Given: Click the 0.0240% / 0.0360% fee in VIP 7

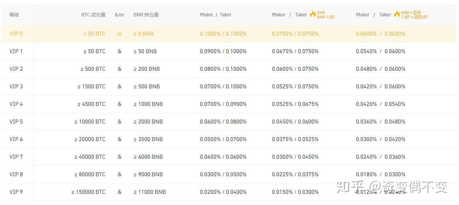Looking at the screenshot, I should 381,157.
